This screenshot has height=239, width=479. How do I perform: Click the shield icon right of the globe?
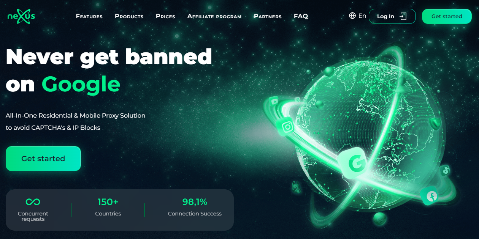[435, 124]
